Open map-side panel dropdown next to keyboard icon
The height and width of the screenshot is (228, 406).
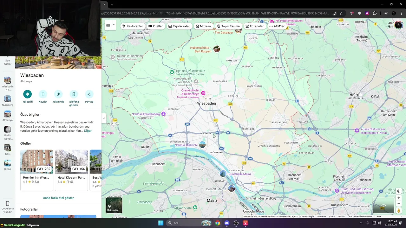pyautogui.click(x=114, y=25)
